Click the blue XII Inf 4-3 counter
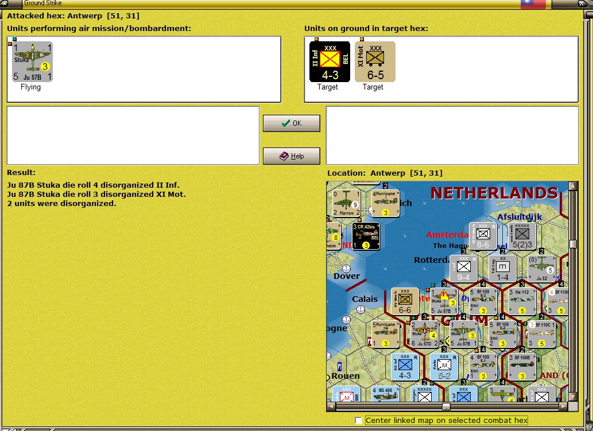 [x=405, y=367]
